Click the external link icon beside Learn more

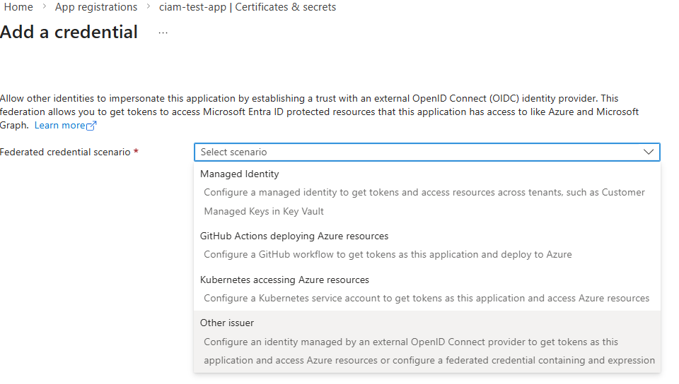coord(91,126)
